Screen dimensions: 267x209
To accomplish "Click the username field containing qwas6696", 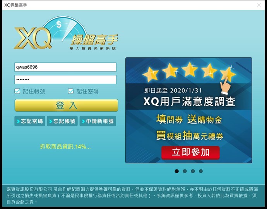I will pos(65,67).
